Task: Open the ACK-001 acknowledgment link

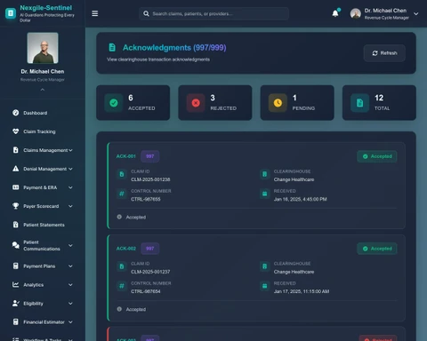Action: click(125, 156)
